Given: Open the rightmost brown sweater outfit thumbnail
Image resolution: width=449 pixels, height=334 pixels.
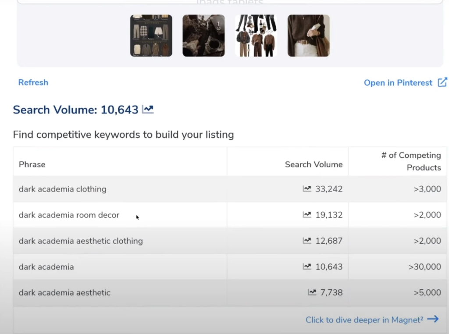Looking at the screenshot, I should 308,36.
